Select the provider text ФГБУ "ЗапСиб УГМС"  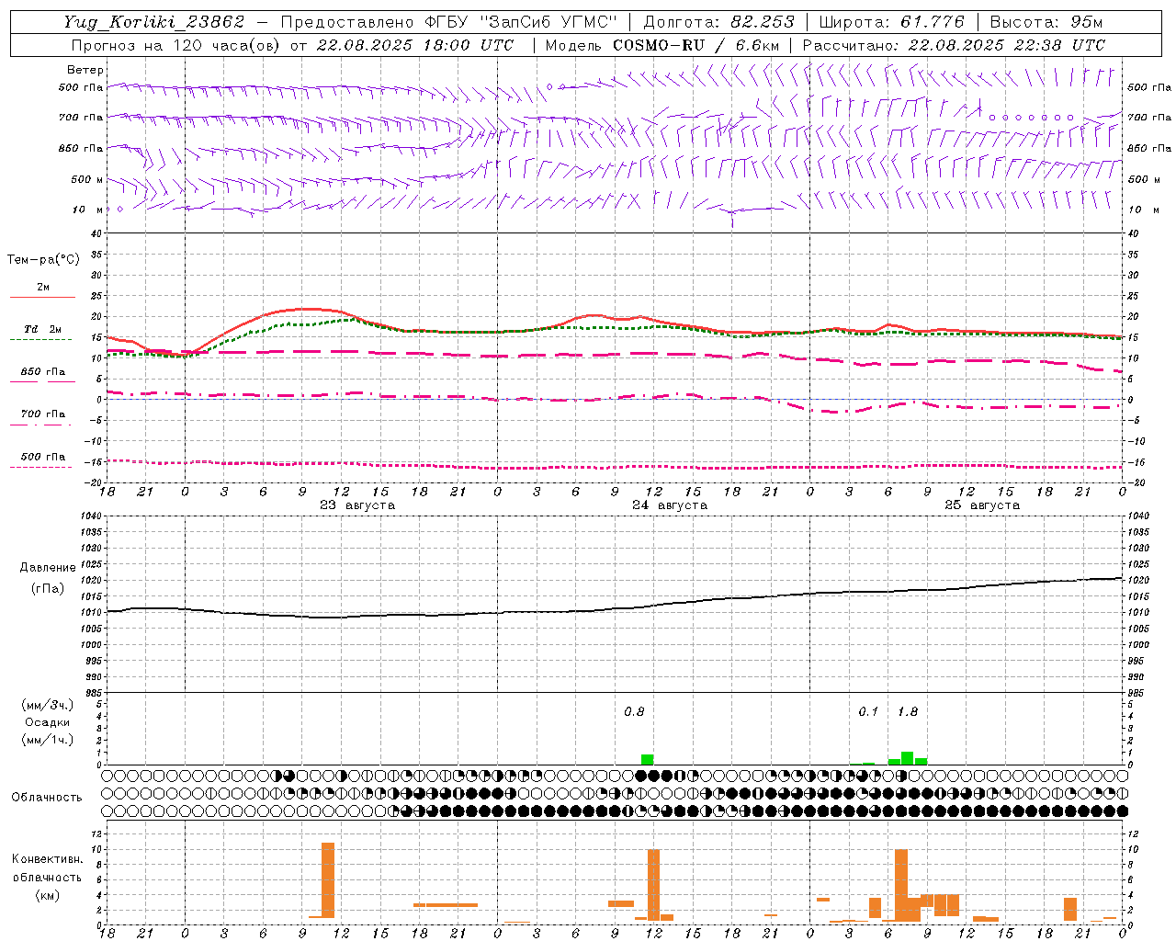click(521, 22)
